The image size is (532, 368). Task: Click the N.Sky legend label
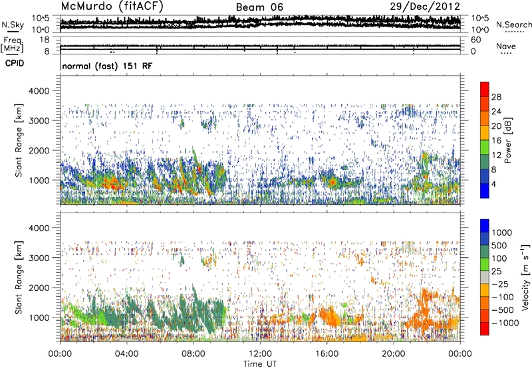click(13, 25)
